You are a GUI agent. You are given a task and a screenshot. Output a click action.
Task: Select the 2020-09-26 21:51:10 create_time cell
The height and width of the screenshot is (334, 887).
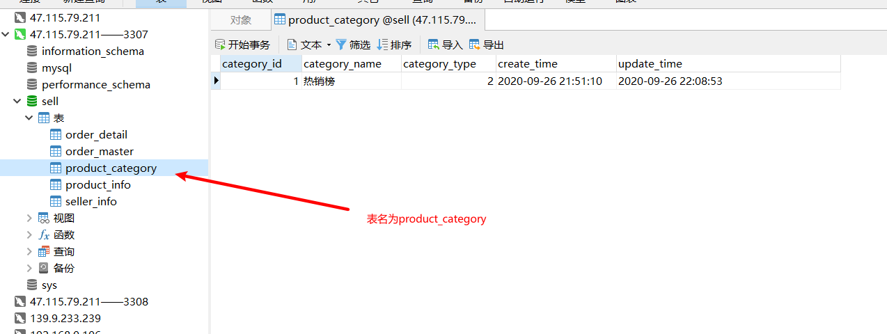[x=556, y=81]
